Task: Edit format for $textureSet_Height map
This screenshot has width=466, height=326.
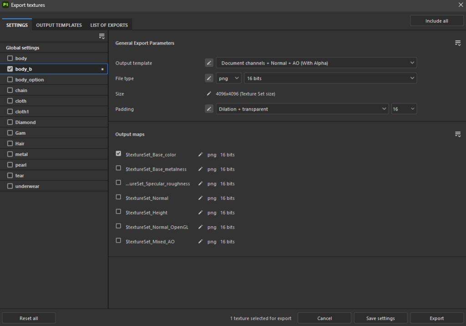Action: point(200,212)
